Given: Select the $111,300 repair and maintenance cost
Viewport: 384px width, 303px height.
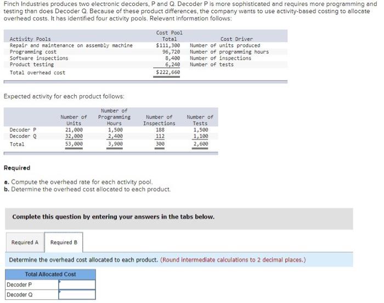Looking at the screenshot, I should 168,45.
